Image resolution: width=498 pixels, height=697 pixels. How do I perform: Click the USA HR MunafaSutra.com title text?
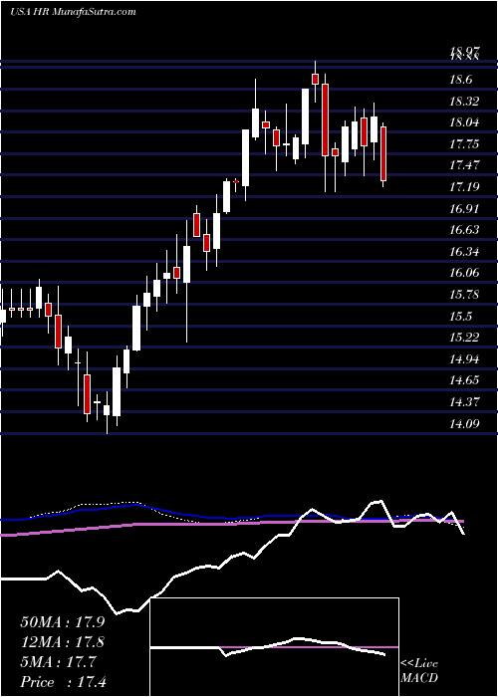pyautogui.click(x=73, y=12)
